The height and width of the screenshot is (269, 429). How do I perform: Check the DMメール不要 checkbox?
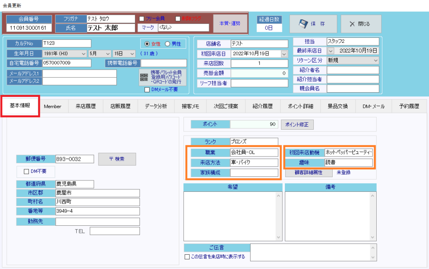[x=147, y=89]
